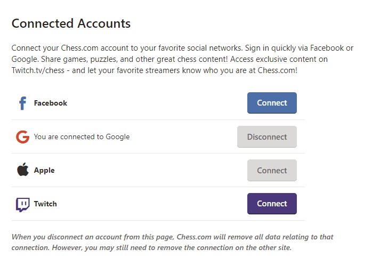Image resolution: width=380 pixels, height=265 pixels.
Task: Click the Apple logo icon
Action: (x=22, y=171)
